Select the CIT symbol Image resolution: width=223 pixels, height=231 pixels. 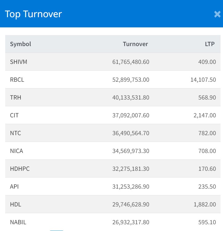14,115
